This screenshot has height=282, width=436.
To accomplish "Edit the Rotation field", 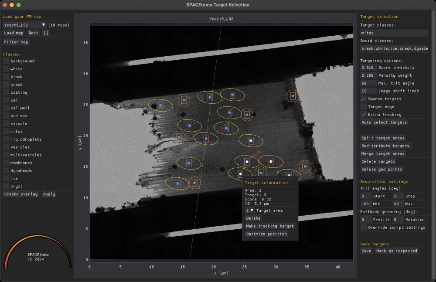I will pyautogui.click(x=398, y=219).
